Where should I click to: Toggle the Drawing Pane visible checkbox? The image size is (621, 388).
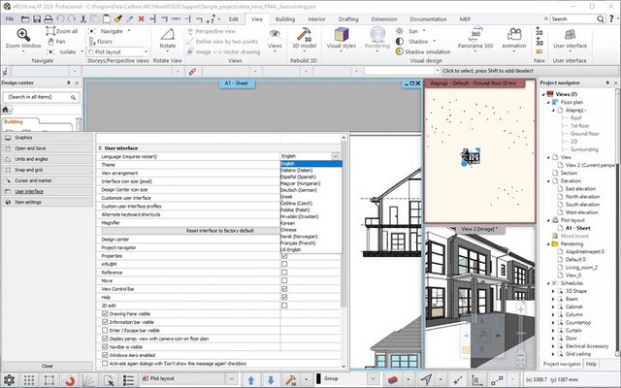click(x=105, y=312)
